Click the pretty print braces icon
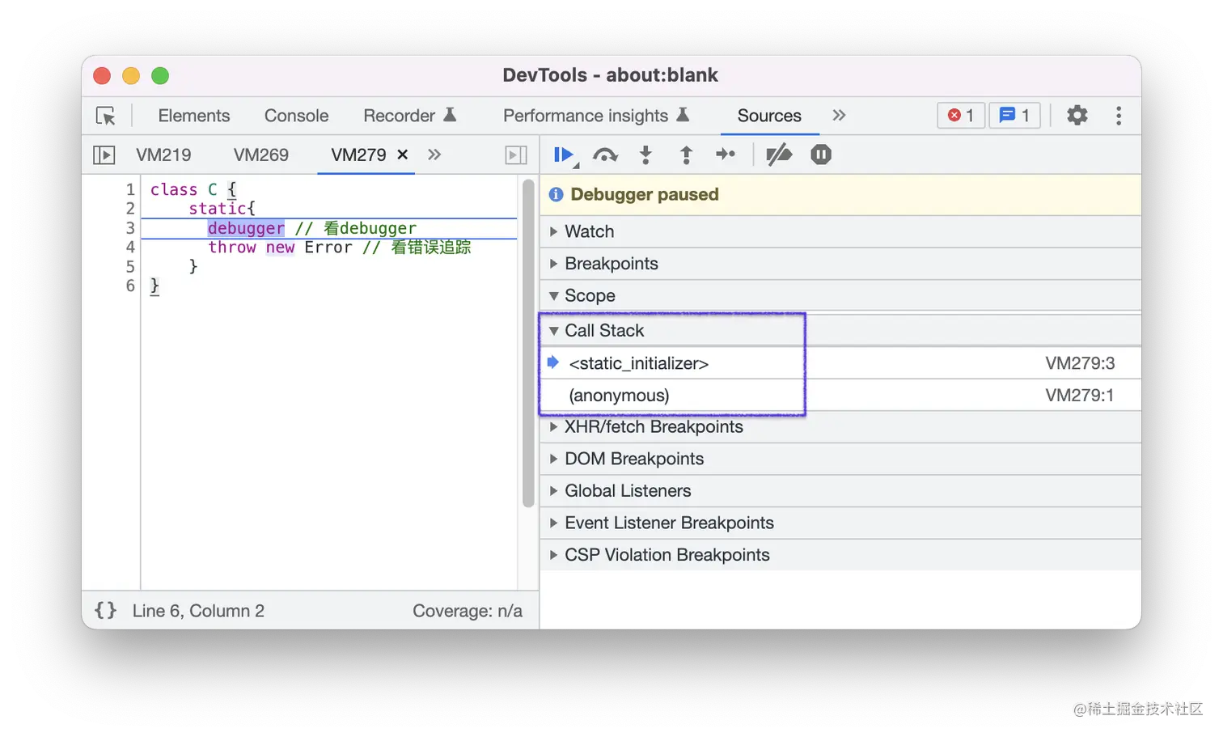 tap(104, 610)
